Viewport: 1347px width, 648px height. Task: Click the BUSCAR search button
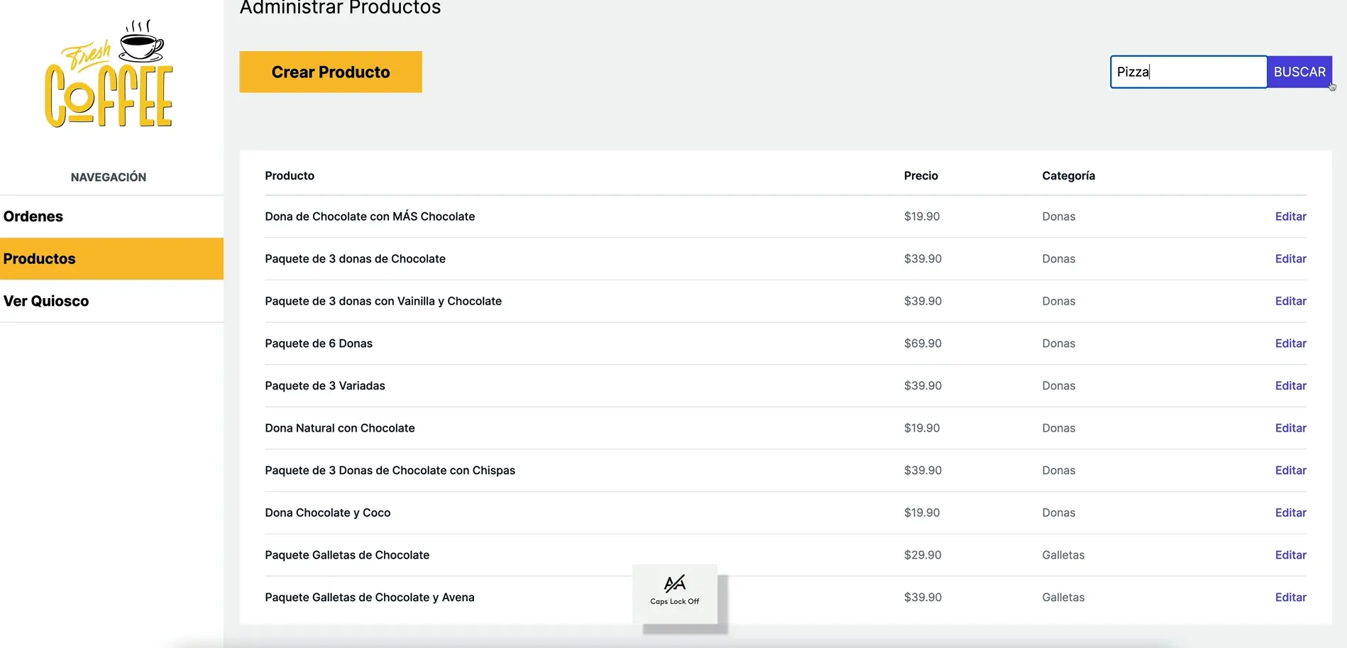coord(1299,72)
